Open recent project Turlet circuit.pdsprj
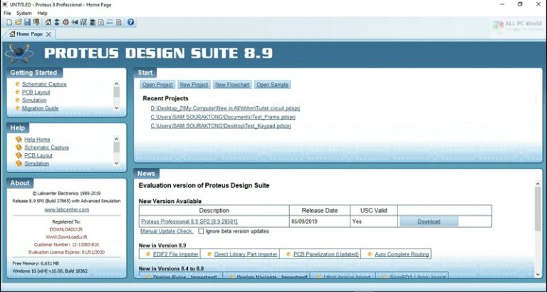This screenshot has width=547, height=292. 225,108
